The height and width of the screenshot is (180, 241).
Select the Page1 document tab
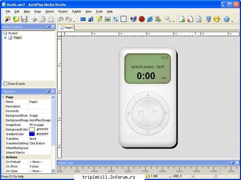(x=66, y=28)
